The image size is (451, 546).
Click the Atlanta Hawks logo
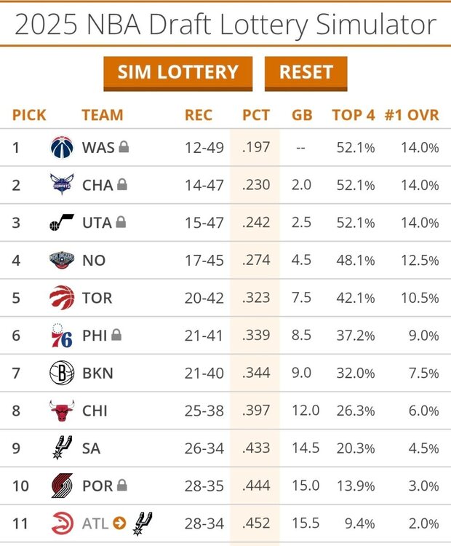tap(62, 523)
